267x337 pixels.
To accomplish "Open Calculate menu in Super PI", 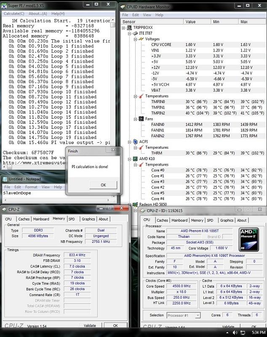I will [x=14, y=14].
